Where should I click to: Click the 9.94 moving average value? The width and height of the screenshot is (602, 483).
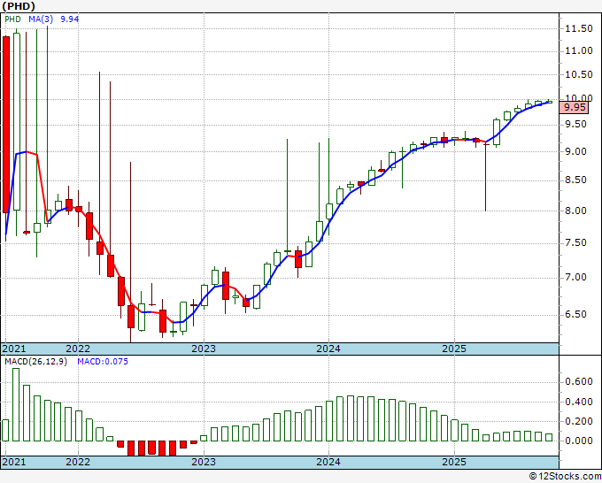pos(69,19)
